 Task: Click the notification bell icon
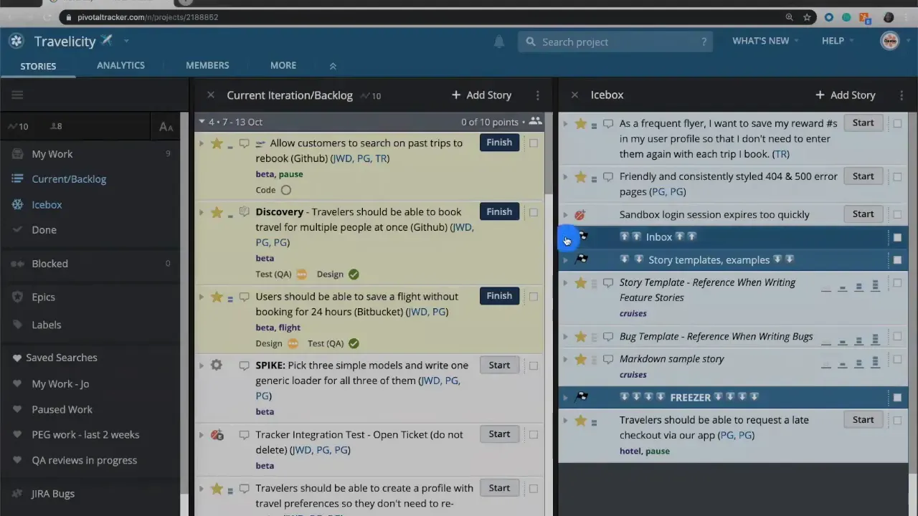click(499, 42)
